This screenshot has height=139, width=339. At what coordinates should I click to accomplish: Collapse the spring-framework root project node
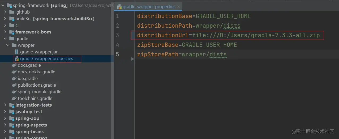click(x=3, y=5)
